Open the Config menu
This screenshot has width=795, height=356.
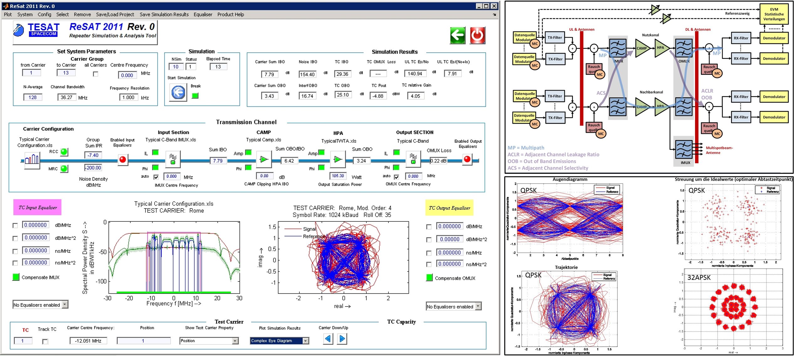click(x=45, y=14)
